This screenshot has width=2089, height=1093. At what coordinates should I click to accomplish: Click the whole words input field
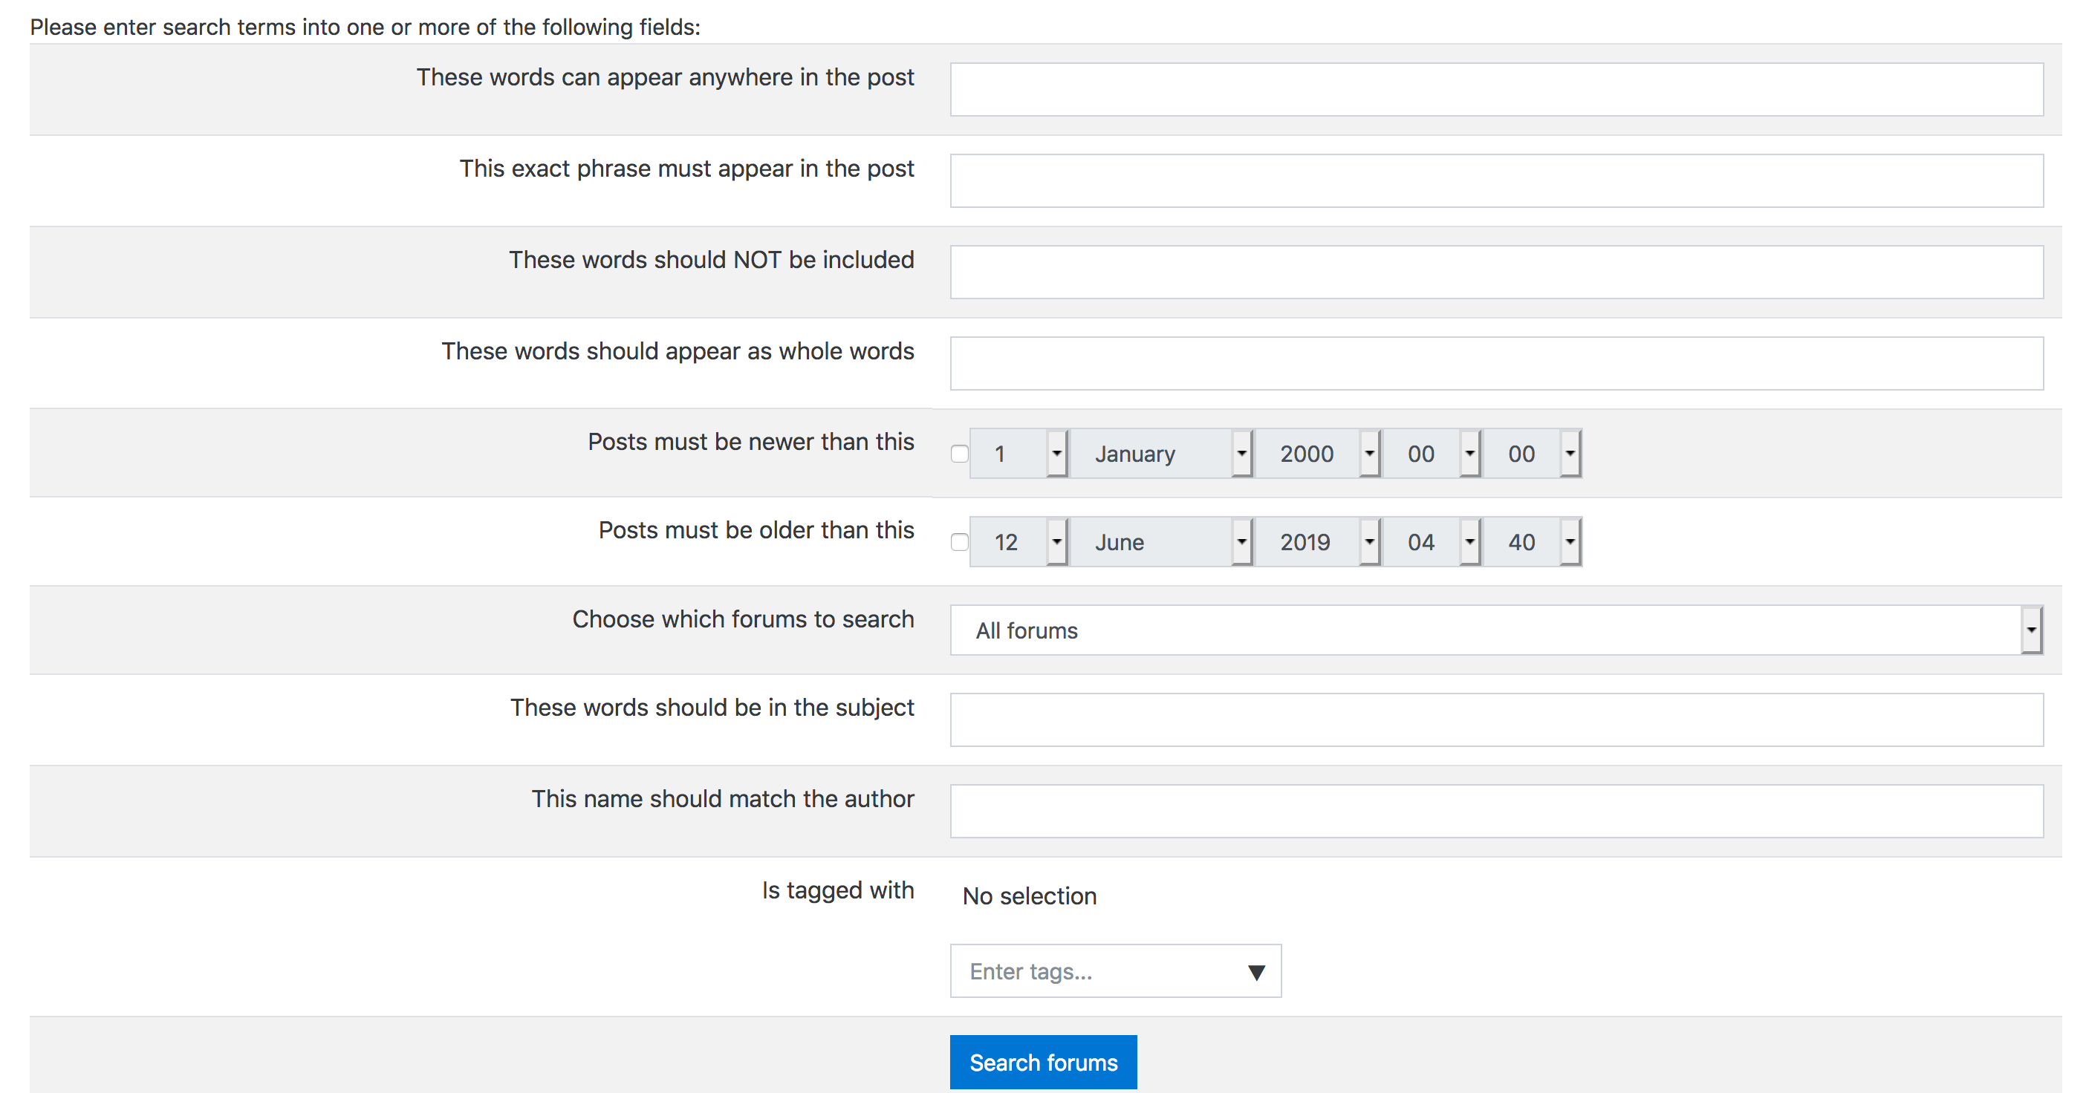click(x=1496, y=363)
